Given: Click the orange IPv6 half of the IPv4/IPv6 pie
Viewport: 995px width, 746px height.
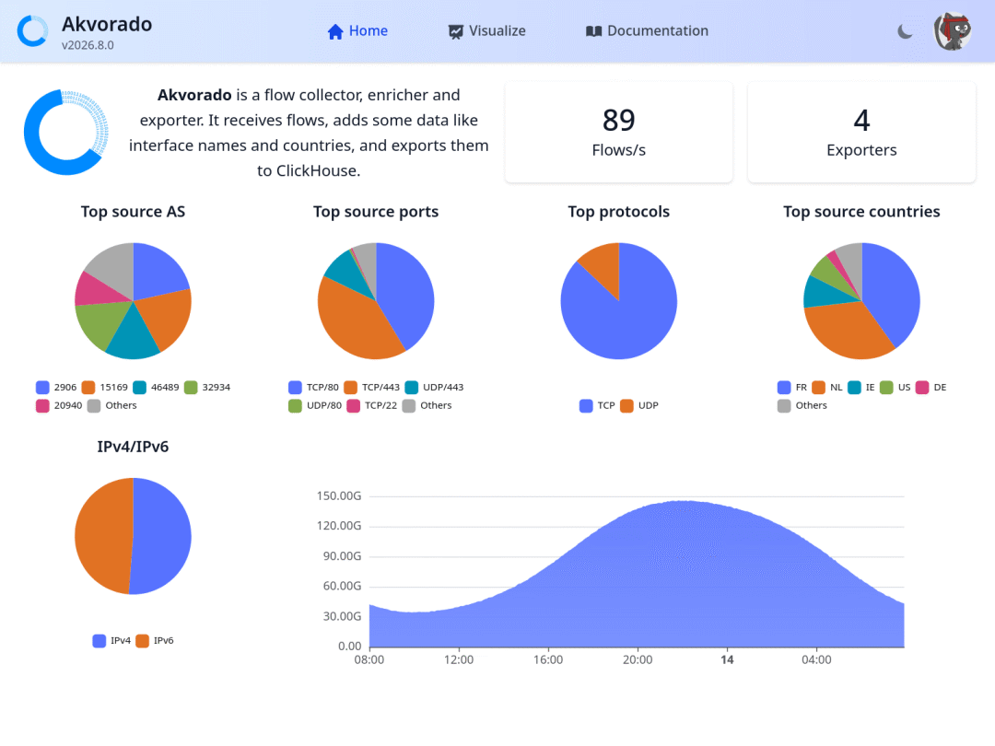Looking at the screenshot, I should click(x=103, y=536).
